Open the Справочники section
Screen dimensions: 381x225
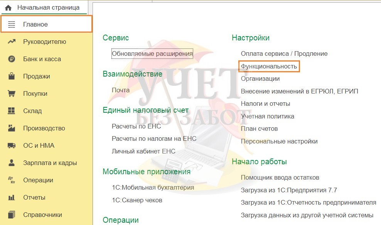tap(42, 215)
